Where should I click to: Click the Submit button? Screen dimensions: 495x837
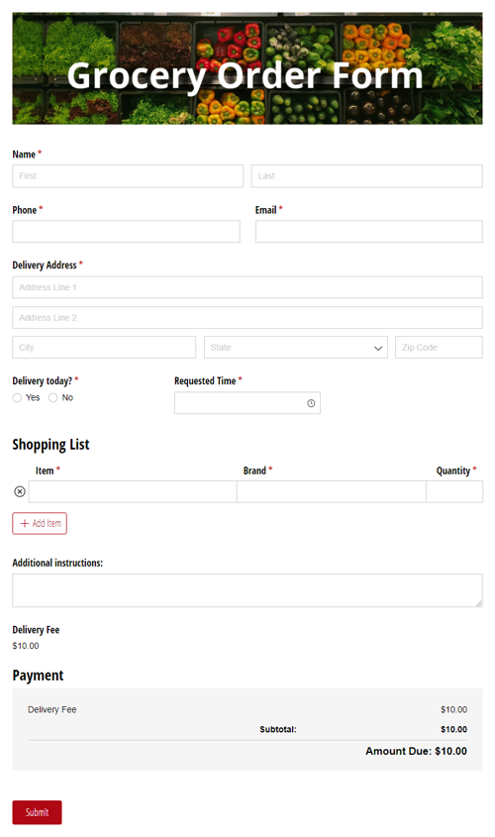pos(38,812)
